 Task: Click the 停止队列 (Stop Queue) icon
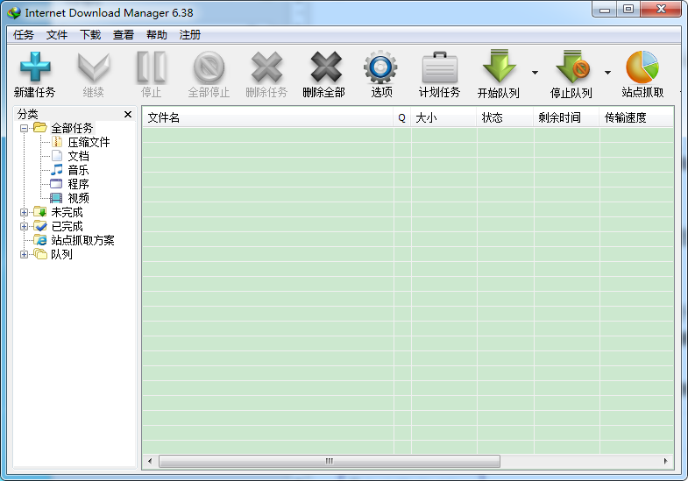tap(571, 67)
